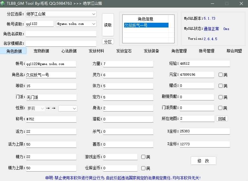Click the 元宝 field showing 47899196
Image resolution: width=248 pixels, height=181 pixels.
pos(197,75)
